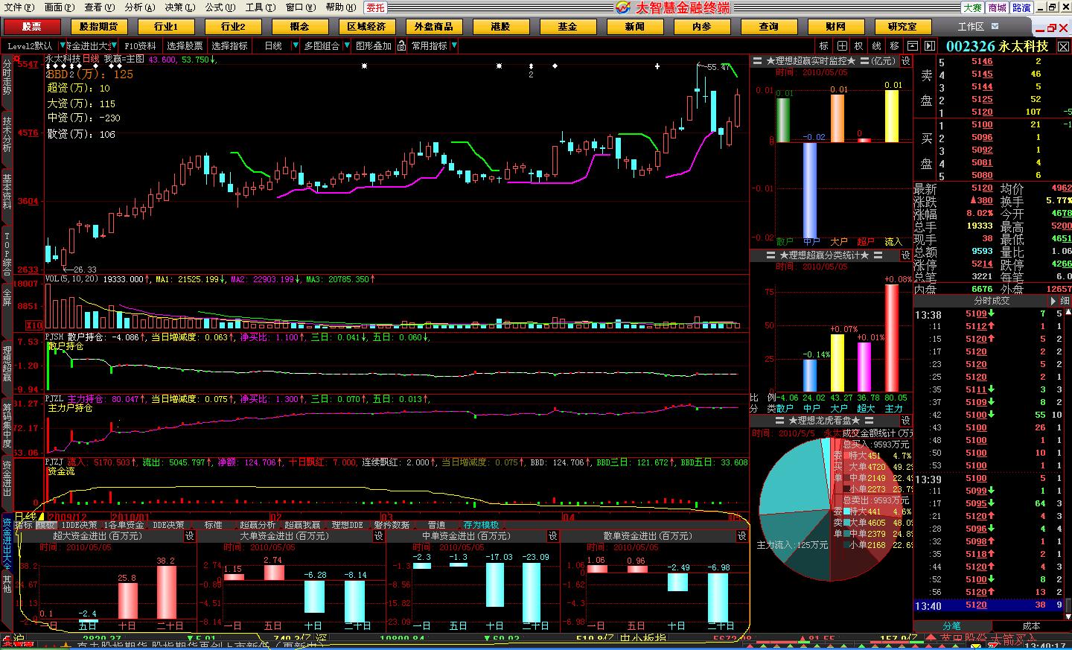Click the skip-forward toolbar icon beside stock code

930,46
